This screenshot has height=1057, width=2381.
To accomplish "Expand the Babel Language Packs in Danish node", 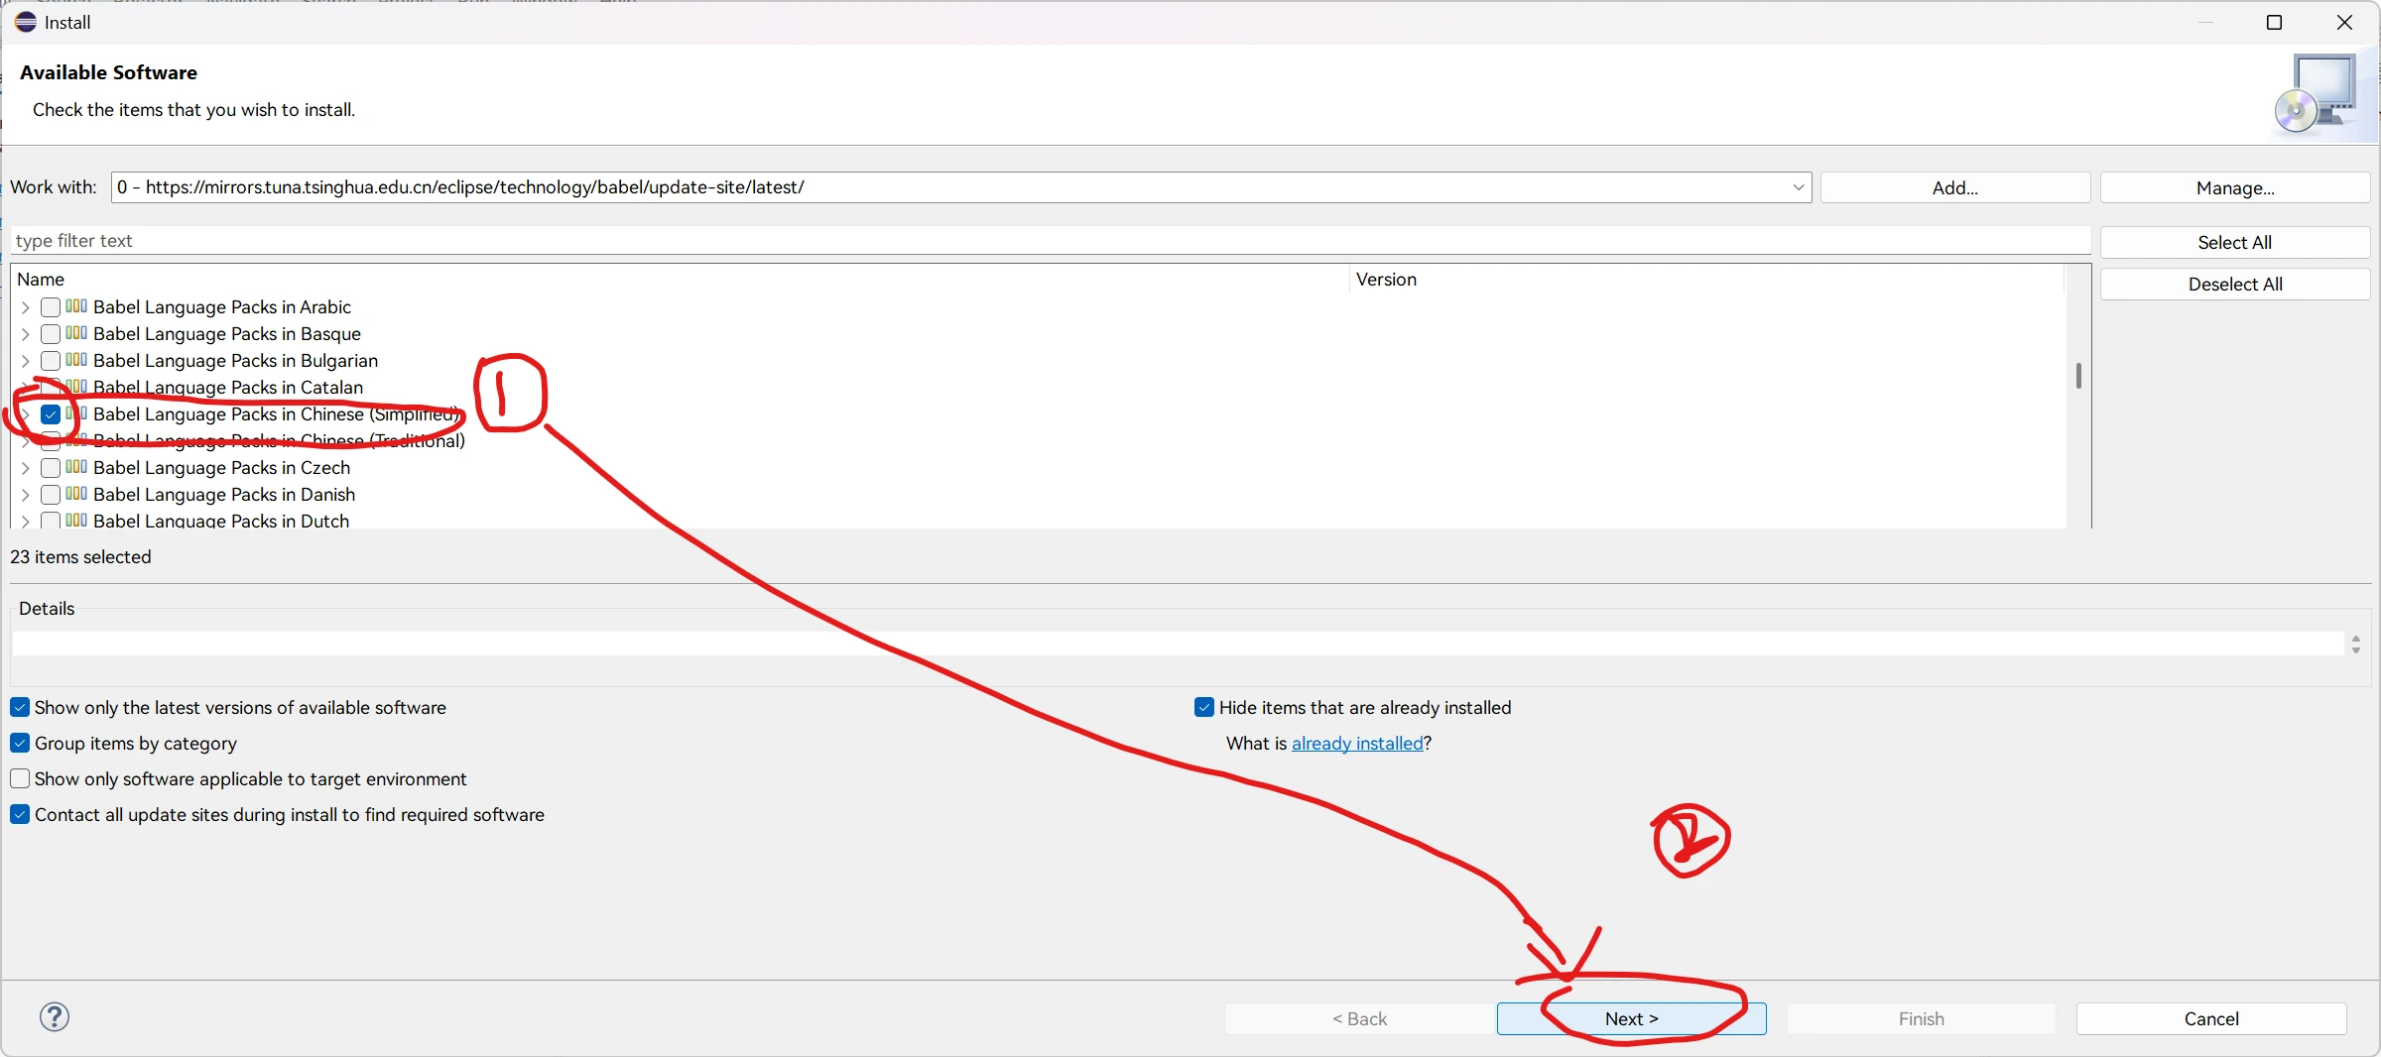I will pos(26,495).
